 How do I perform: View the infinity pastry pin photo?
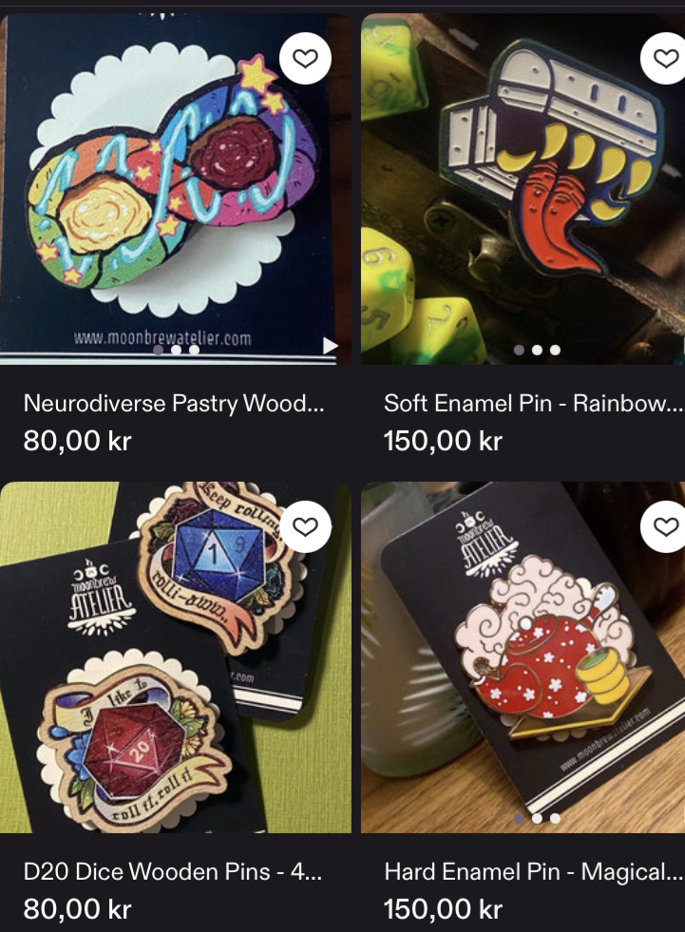tap(176, 189)
